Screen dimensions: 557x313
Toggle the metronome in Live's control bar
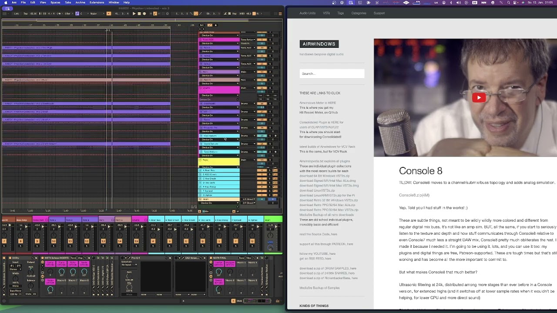tap(60, 13)
